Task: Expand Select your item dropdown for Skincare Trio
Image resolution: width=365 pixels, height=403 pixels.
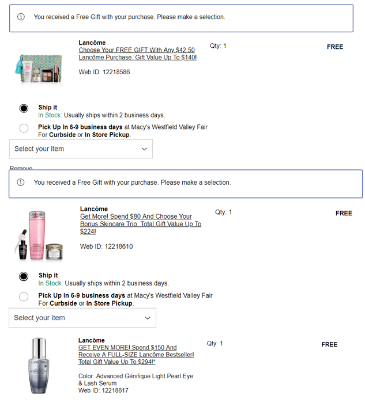Action: [82, 318]
